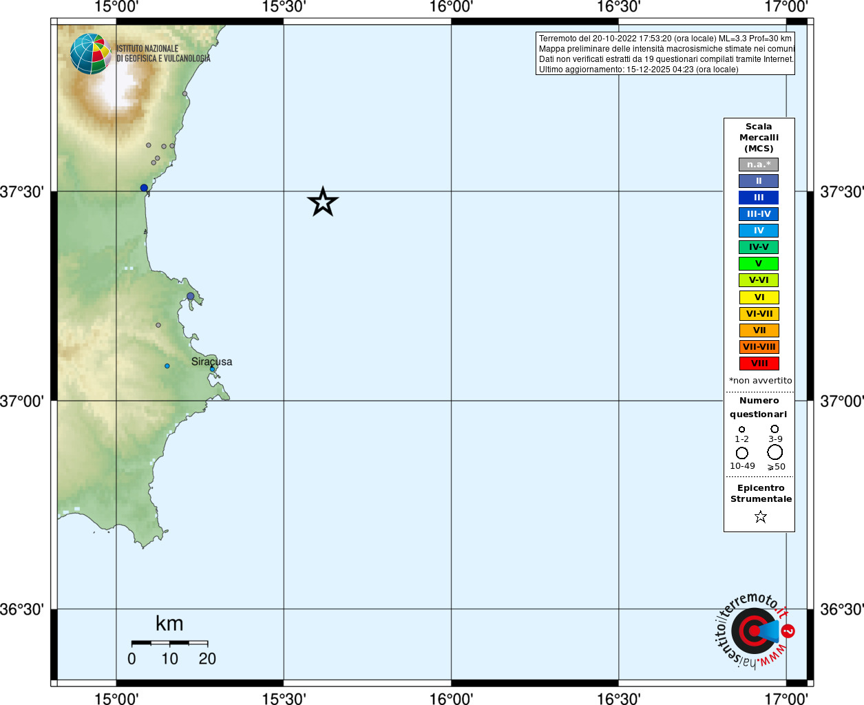Click the '*non avvertito' footnote
The height and width of the screenshot is (705, 864).
pos(760,381)
